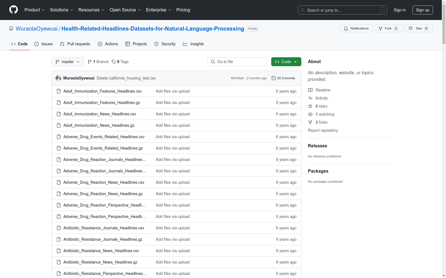Click the slash shortcut icon in search
The height and width of the screenshot is (278, 446).
coord(382,10)
